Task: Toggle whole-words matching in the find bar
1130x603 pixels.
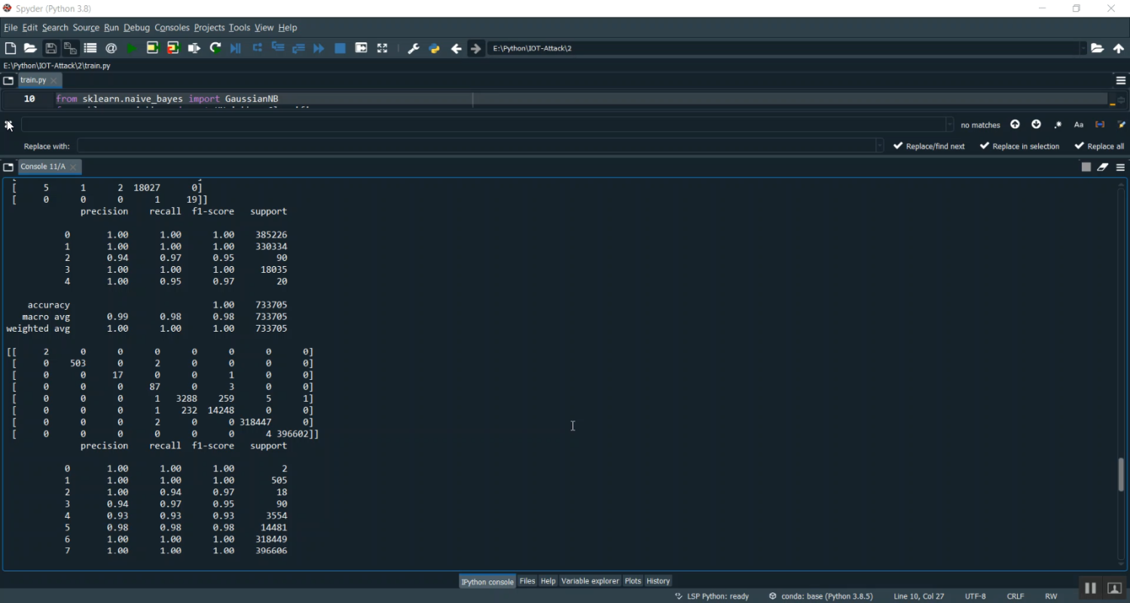Action: (x=1101, y=124)
